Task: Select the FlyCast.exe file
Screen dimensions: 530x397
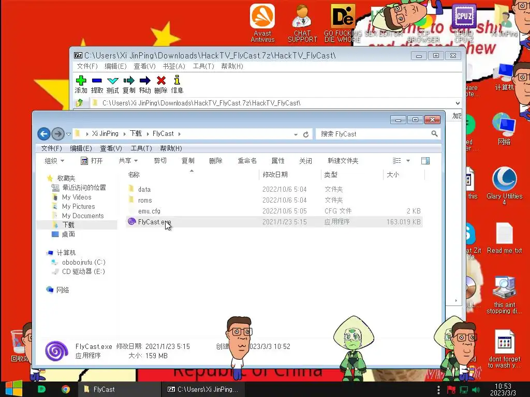Action: 274,222
